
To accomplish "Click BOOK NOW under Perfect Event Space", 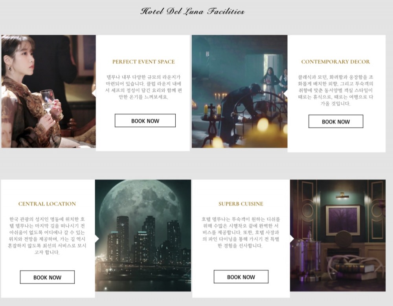I will 145,120.
